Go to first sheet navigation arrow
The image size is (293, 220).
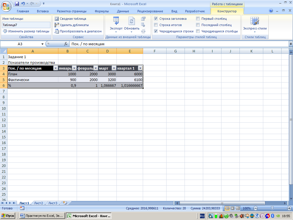tap(2, 203)
